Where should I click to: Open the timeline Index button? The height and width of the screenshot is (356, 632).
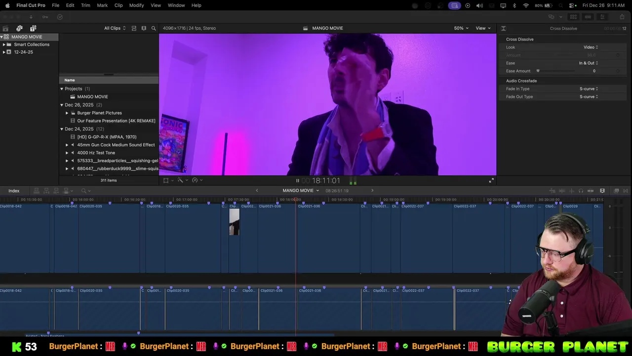[x=14, y=191]
